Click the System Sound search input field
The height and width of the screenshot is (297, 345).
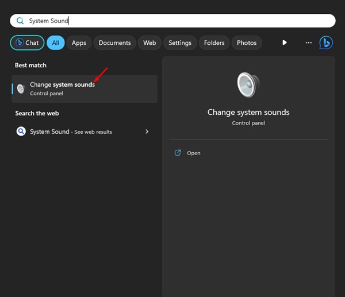(172, 21)
